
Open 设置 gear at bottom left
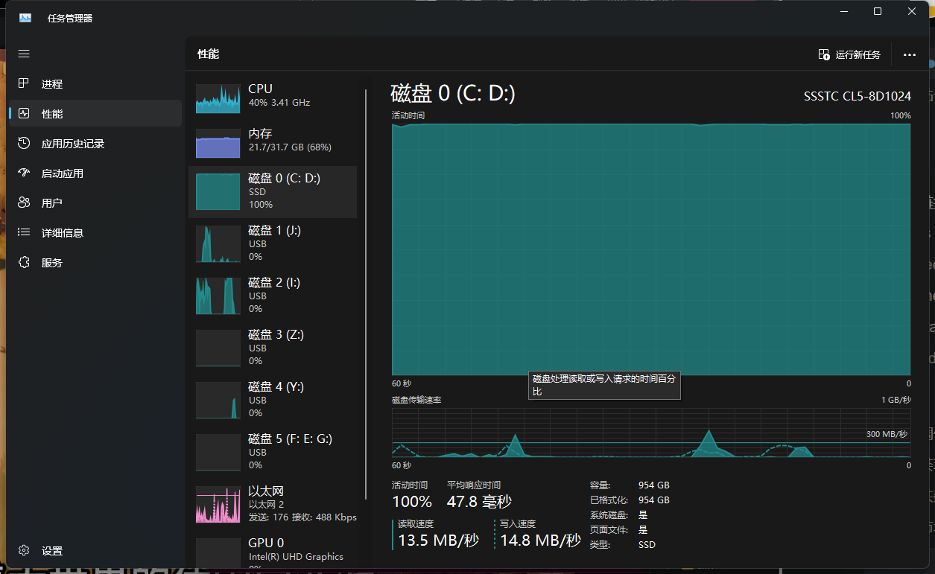point(24,551)
